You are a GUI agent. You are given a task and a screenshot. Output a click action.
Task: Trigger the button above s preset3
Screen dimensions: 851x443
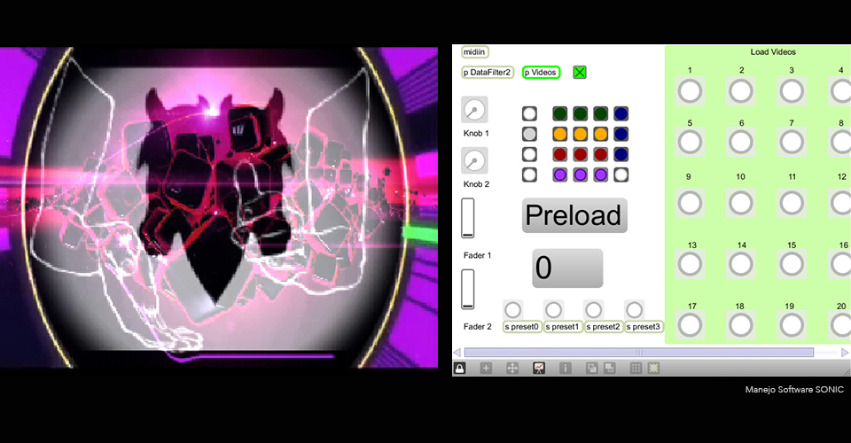click(634, 309)
